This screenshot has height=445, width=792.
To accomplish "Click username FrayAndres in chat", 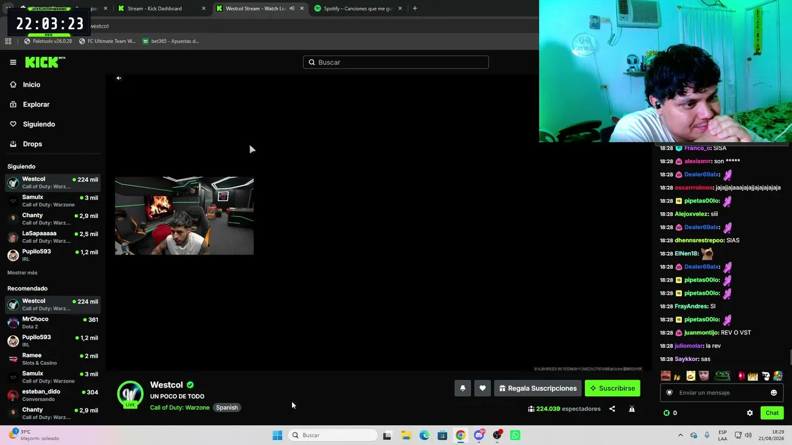I will coord(691,307).
